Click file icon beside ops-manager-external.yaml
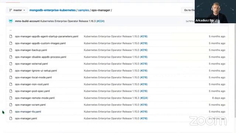 [11, 64]
